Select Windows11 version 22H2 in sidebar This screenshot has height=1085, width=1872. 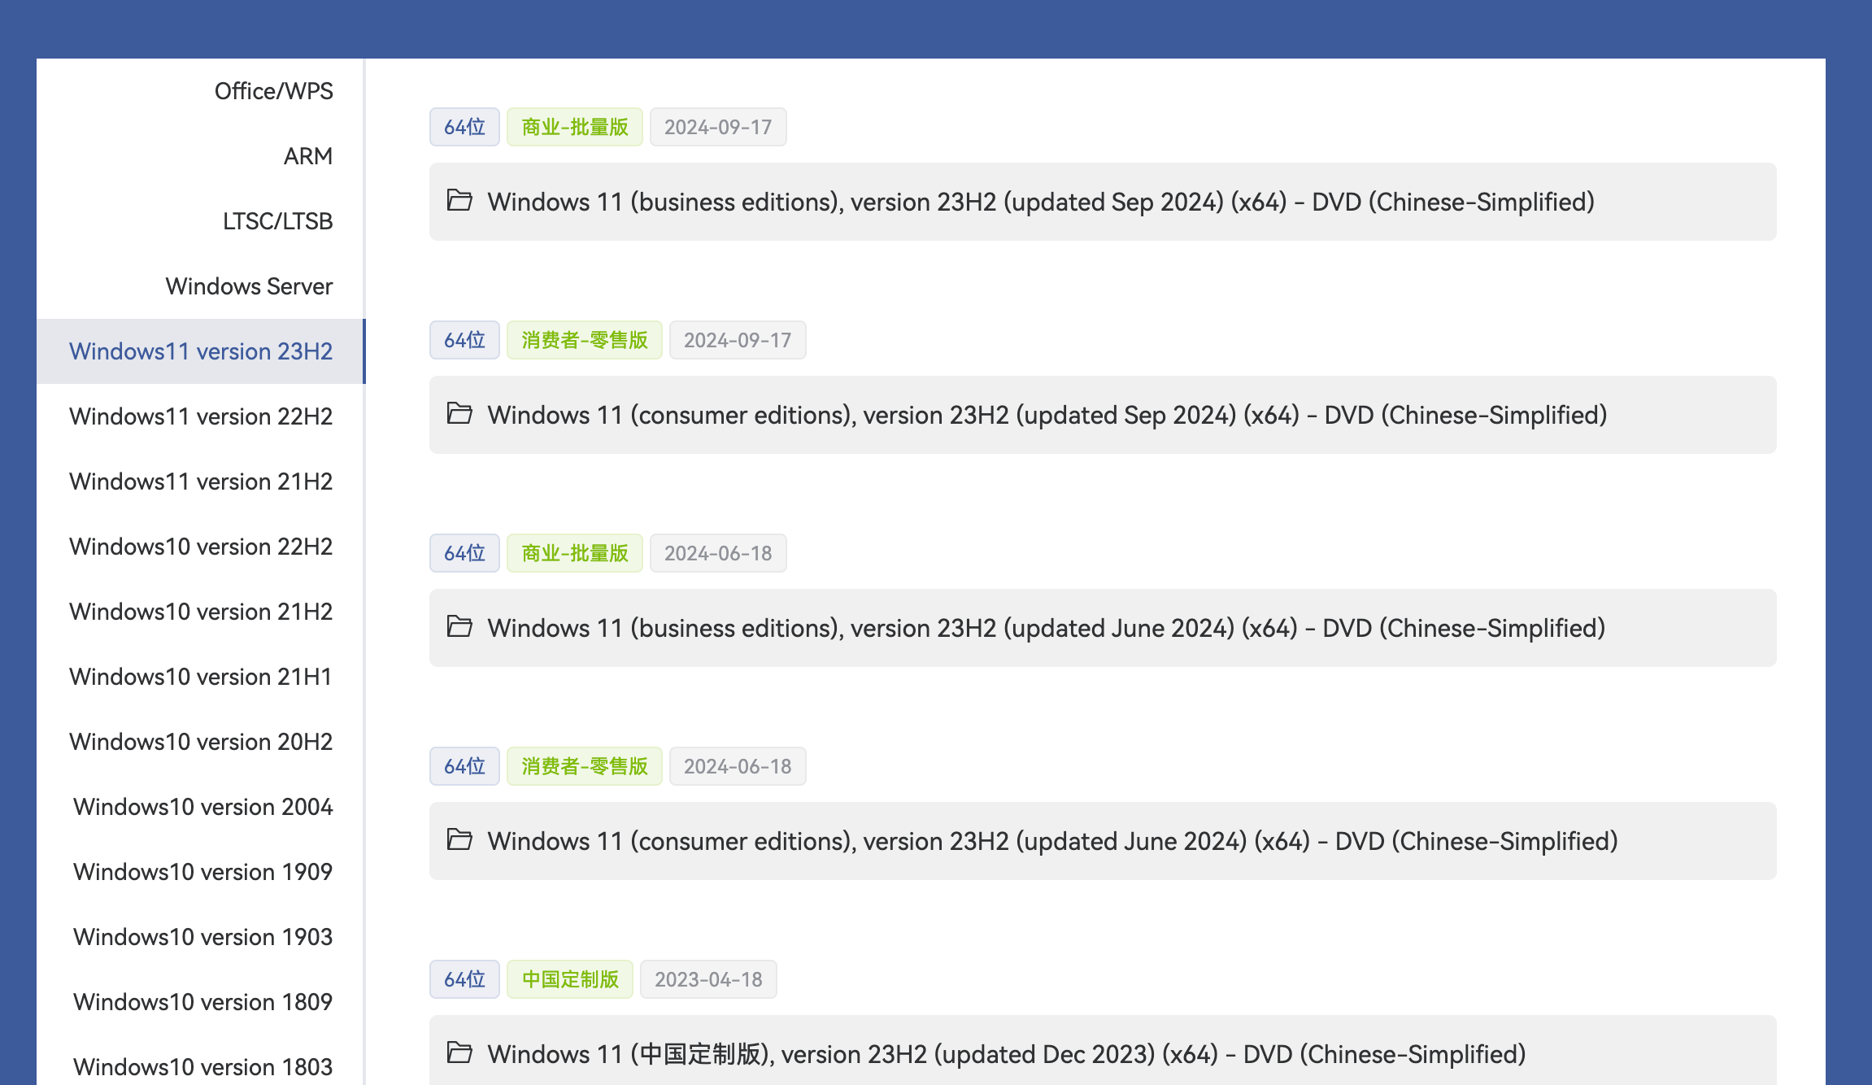(x=201, y=416)
